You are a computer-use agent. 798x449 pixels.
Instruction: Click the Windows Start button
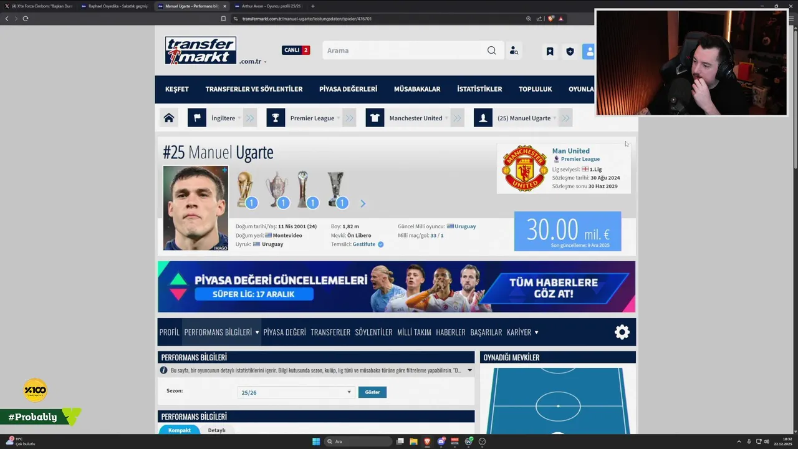pyautogui.click(x=316, y=442)
